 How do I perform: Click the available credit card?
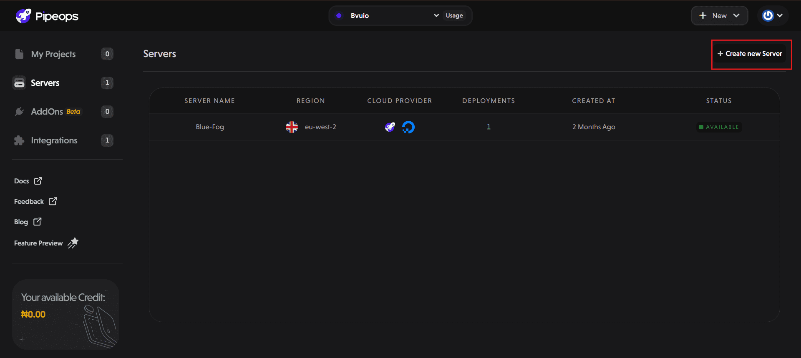coord(66,314)
